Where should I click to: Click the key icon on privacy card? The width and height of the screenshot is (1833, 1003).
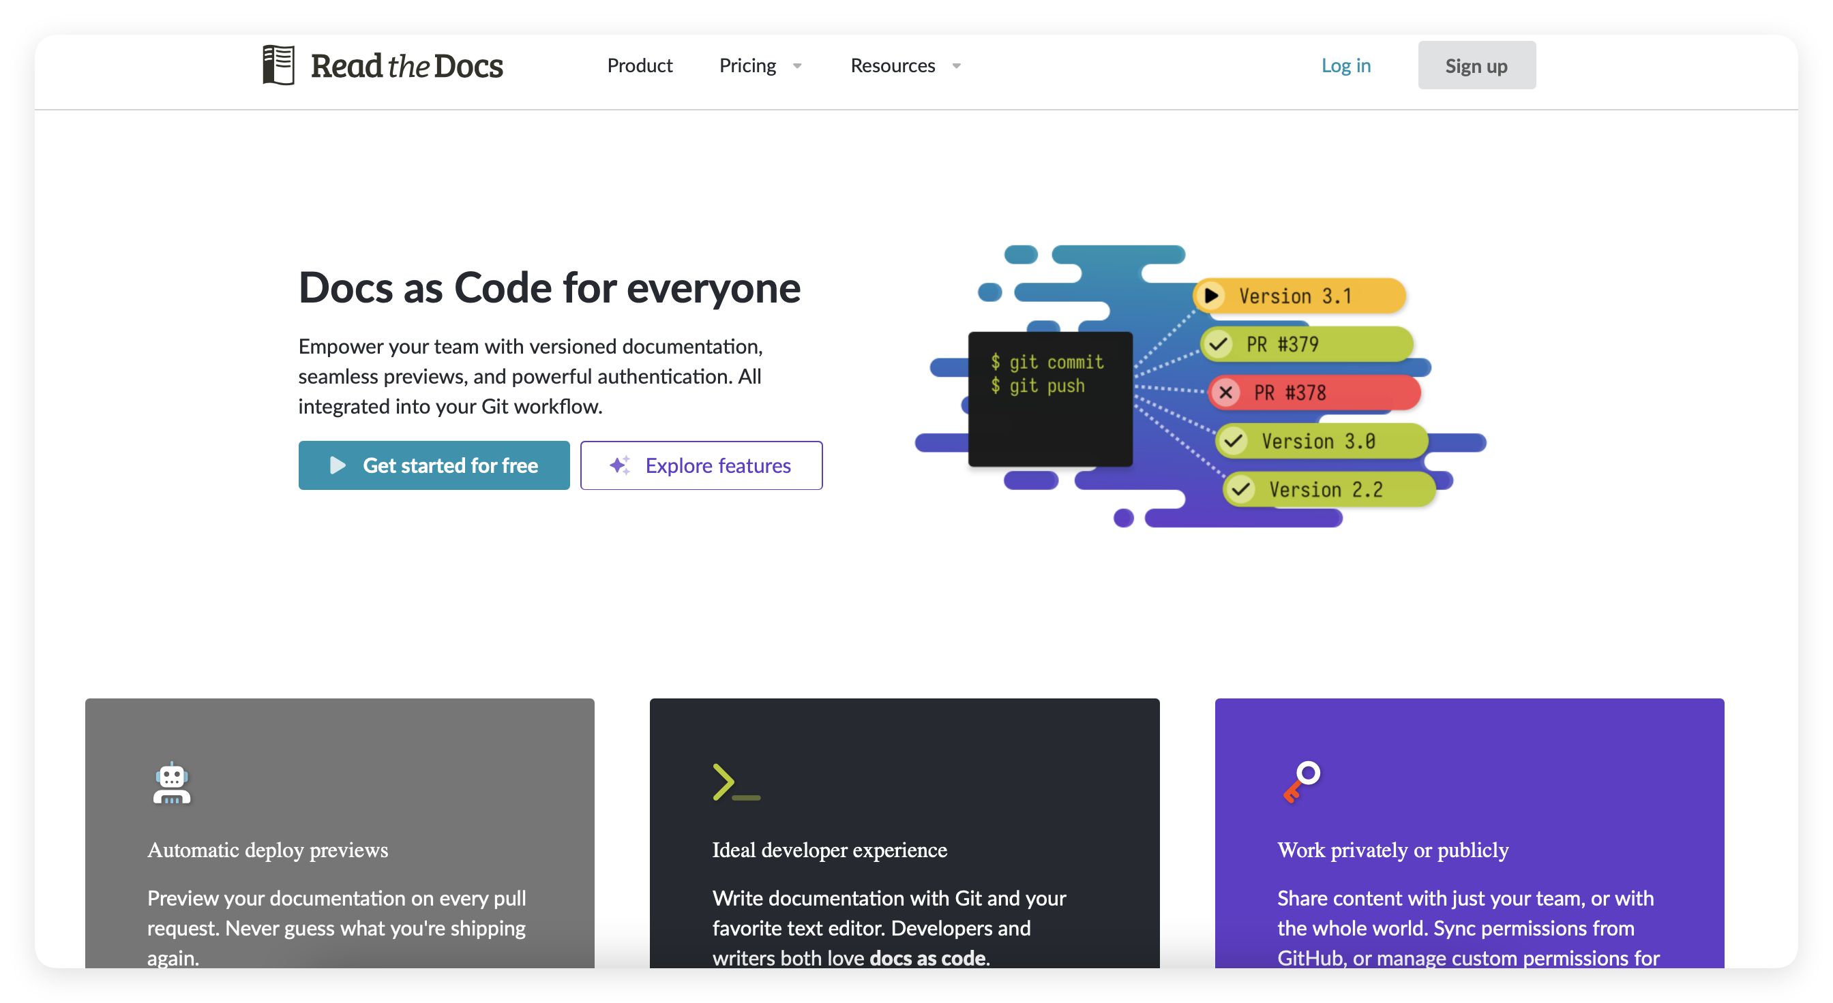(x=1302, y=782)
